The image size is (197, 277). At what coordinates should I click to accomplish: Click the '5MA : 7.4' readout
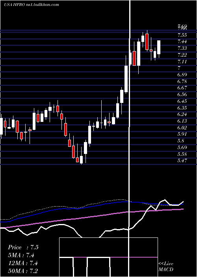click(21, 255)
